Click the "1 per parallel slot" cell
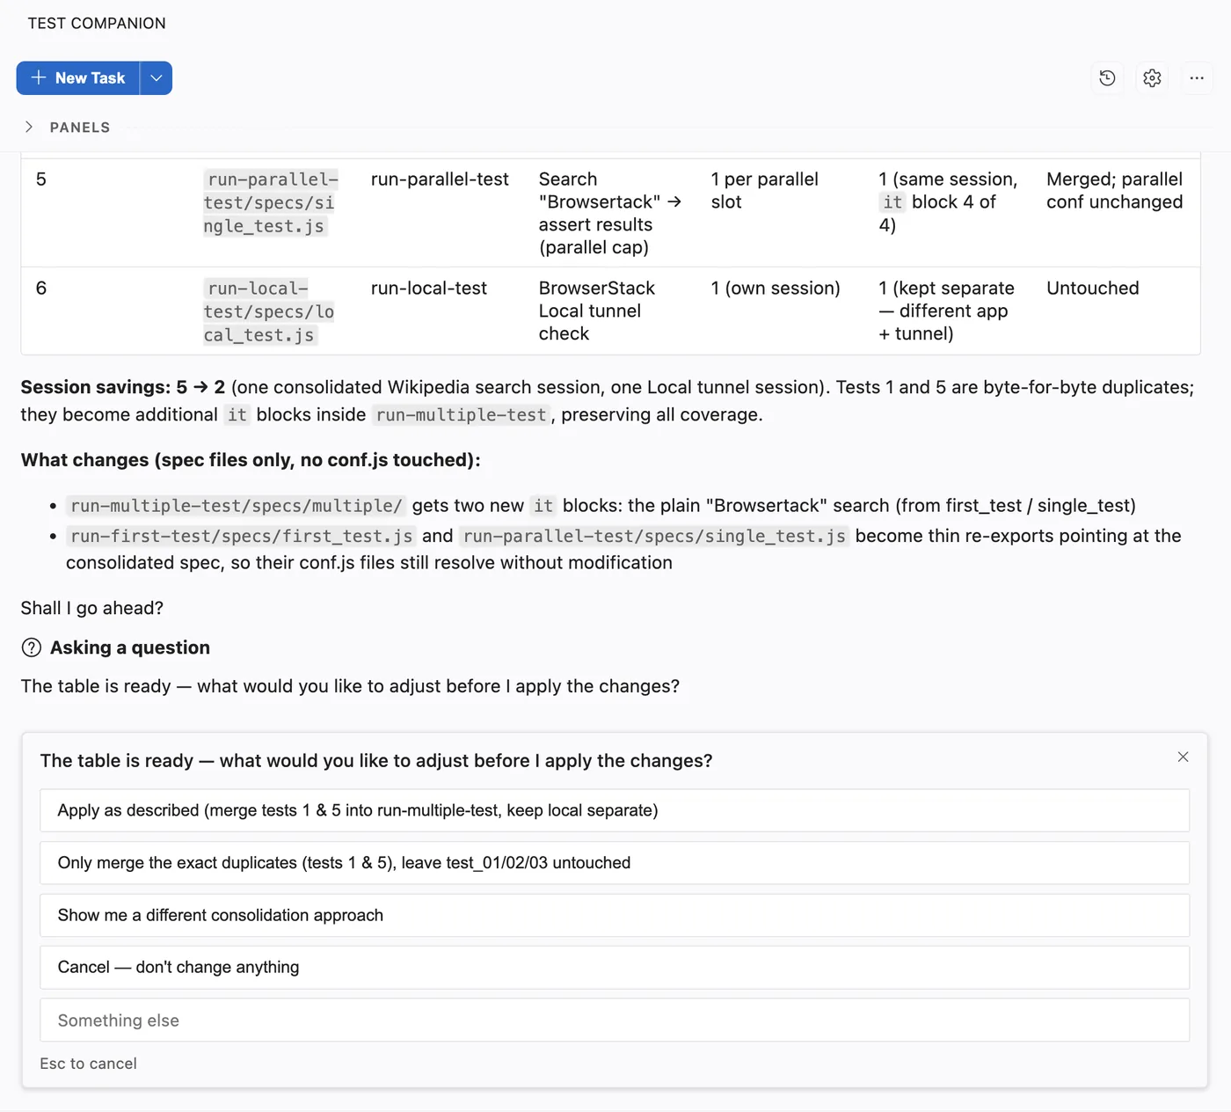Image resolution: width=1231 pixels, height=1112 pixels. [765, 191]
